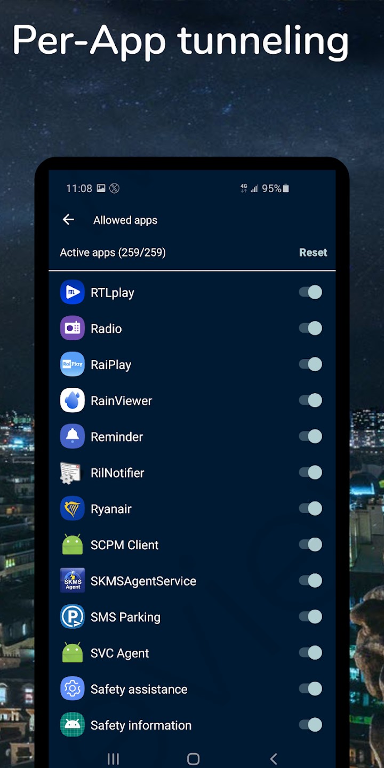The width and height of the screenshot is (384, 768).
Task: Switch off the RilNotifier toggle
Action: (x=310, y=473)
